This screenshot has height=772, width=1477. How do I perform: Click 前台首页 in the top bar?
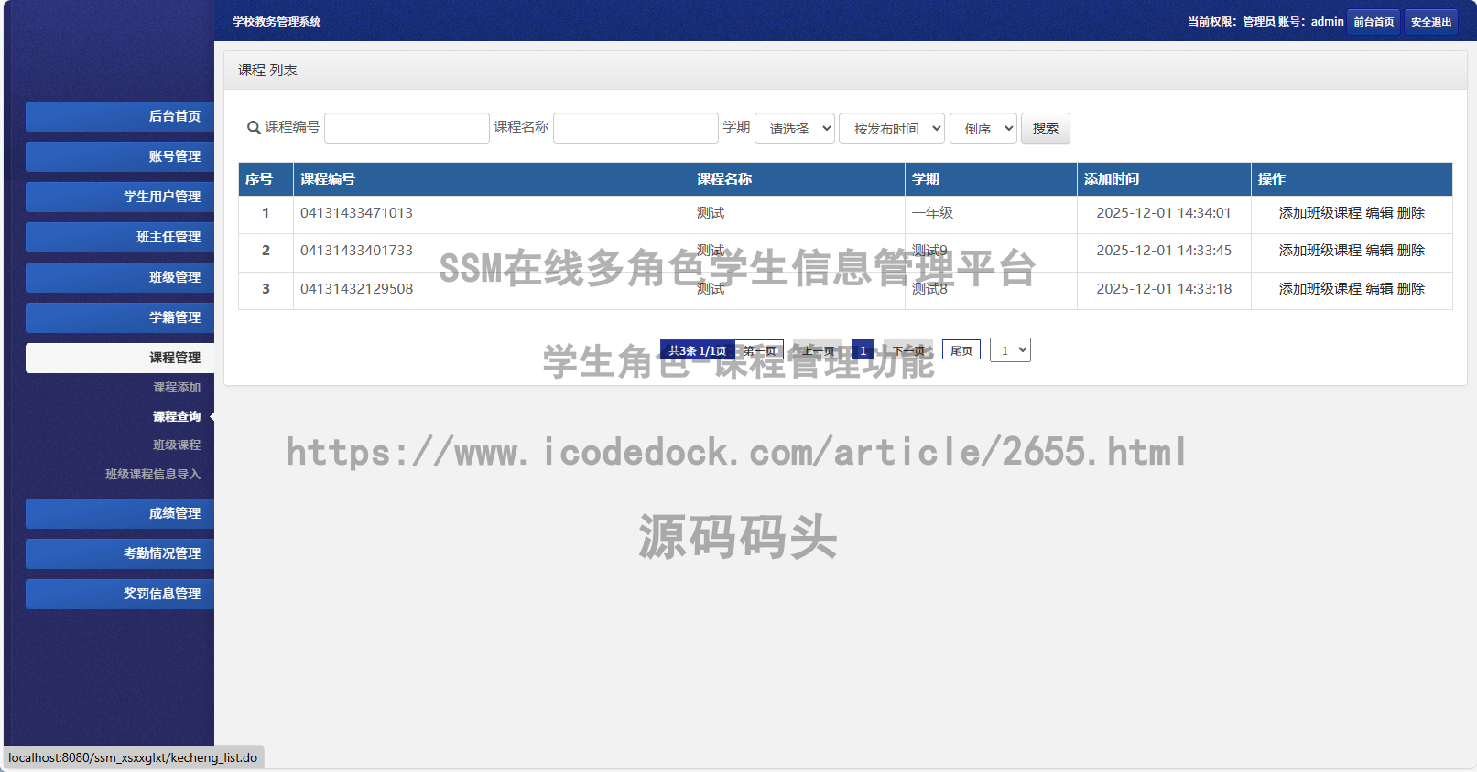[x=1374, y=22]
